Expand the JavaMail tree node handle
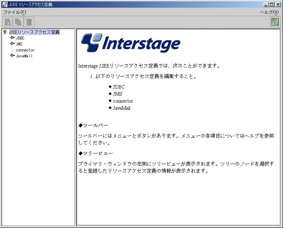 12,56
